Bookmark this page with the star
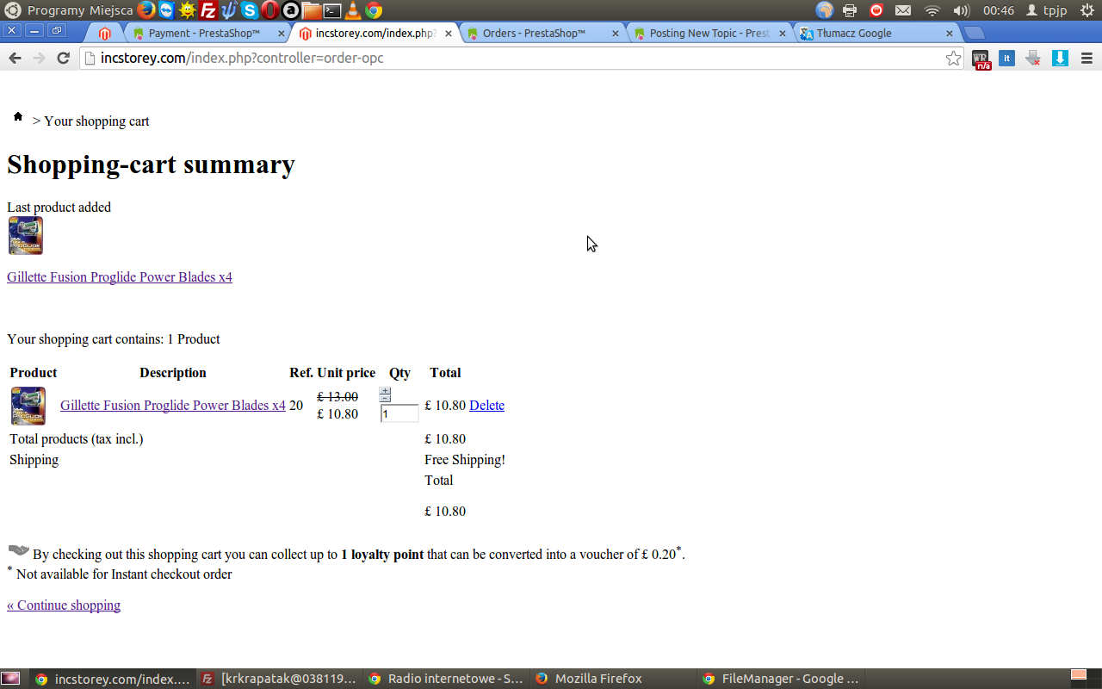Screen dimensions: 1102x689 click(953, 58)
